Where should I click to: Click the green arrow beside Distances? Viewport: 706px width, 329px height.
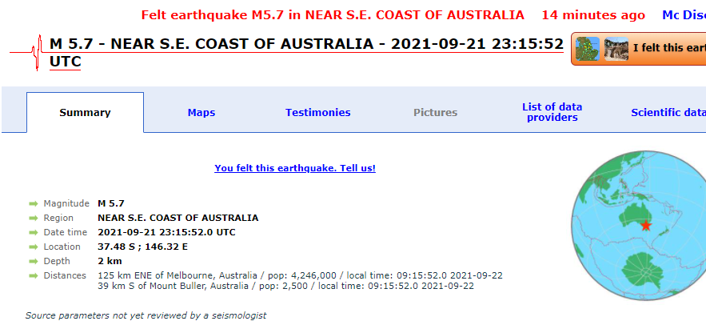34,275
